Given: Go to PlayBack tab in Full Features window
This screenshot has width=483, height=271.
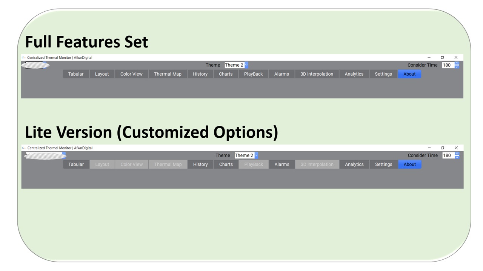Looking at the screenshot, I should [253, 74].
